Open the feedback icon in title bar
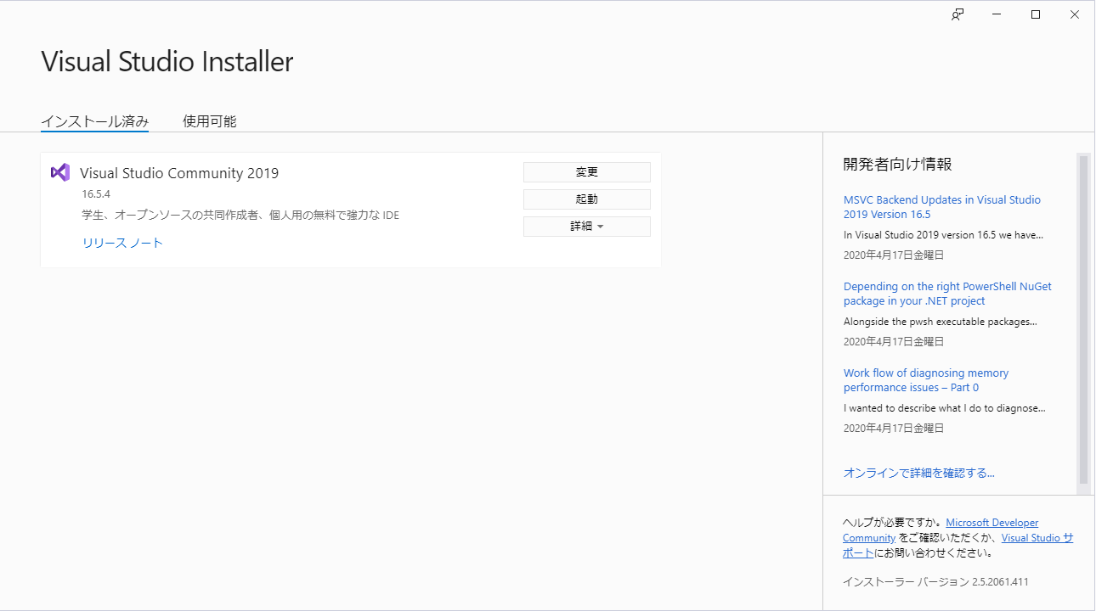Image resolution: width=1096 pixels, height=611 pixels. point(958,14)
